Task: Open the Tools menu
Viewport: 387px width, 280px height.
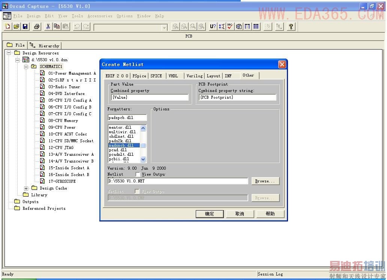Action: [x=77, y=16]
